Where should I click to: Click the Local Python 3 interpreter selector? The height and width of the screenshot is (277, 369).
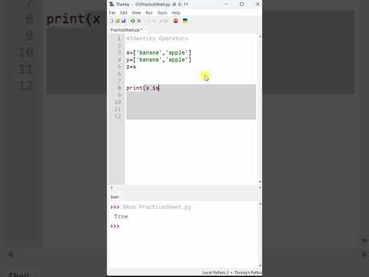[x=231, y=272]
